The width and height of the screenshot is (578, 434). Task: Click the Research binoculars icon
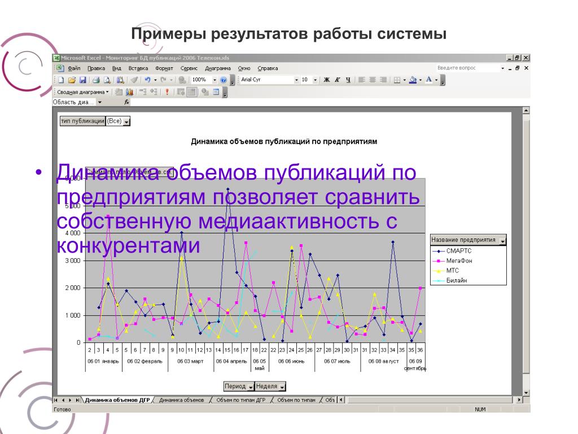[120, 80]
